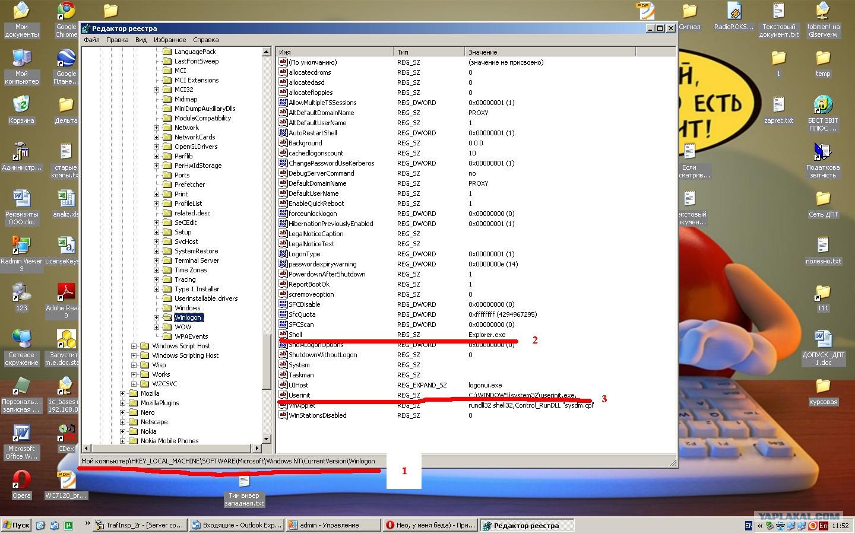The height and width of the screenshot is (534, 855).
Task: Switch to TrafInsp_2r taskbar window
Action: point(141,525)
